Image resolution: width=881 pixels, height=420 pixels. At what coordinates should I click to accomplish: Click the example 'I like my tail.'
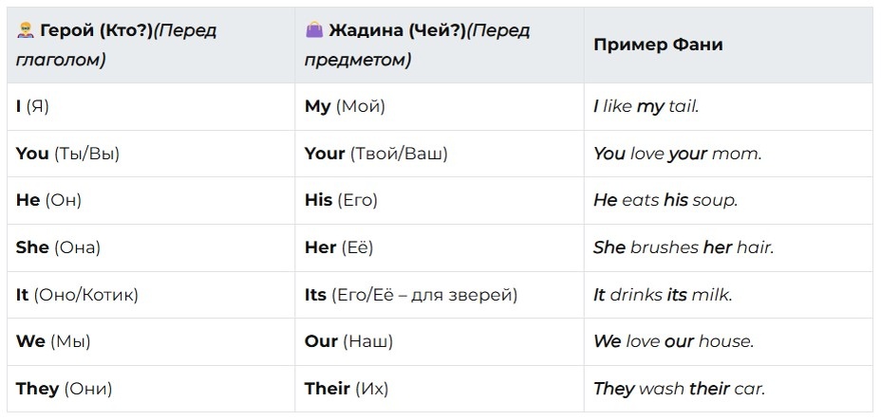[x=647, y=106]
